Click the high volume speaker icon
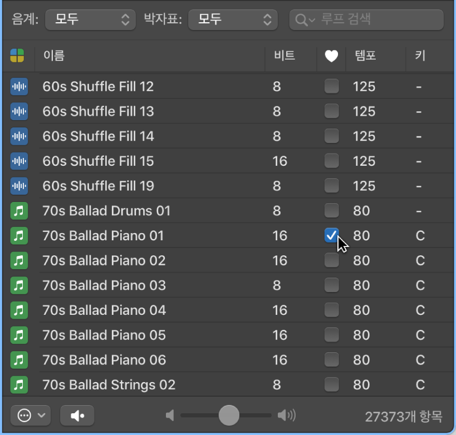 pos(286,415)
